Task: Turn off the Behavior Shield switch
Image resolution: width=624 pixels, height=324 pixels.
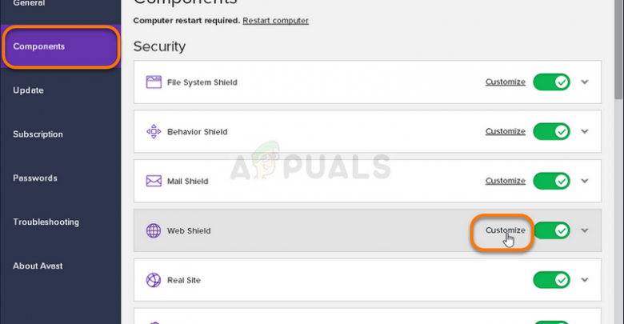Action: [x=551, y=132]
